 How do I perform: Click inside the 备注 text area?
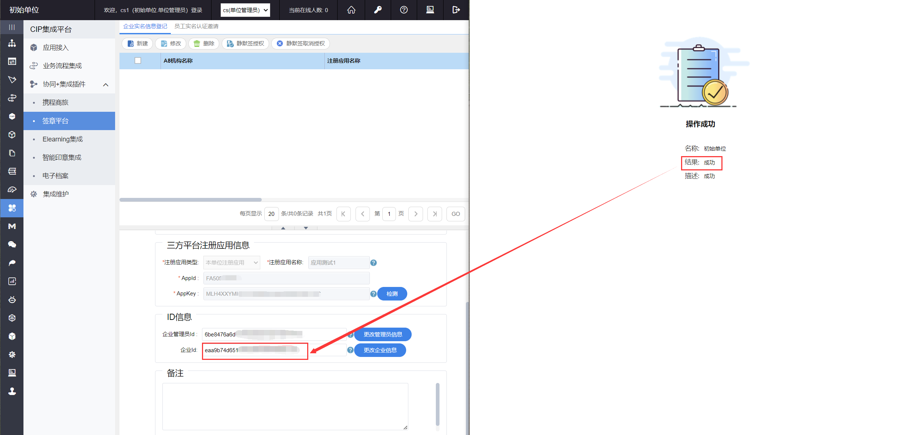[285, 406]
